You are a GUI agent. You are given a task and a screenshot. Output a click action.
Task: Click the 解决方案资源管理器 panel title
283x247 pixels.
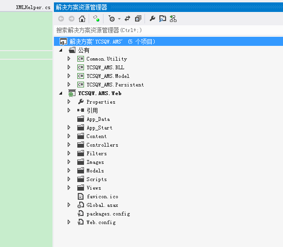[x=81, y=7]
